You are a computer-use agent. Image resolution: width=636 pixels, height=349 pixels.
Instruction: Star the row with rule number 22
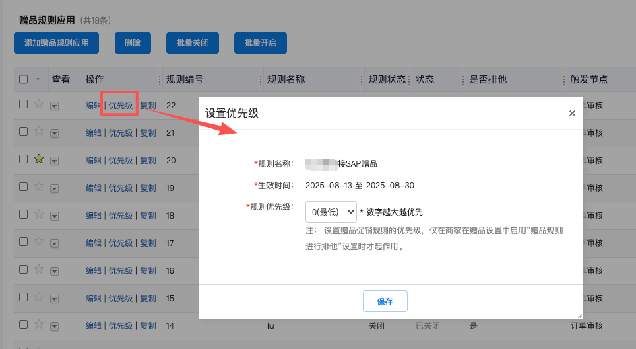coord(39,104)
